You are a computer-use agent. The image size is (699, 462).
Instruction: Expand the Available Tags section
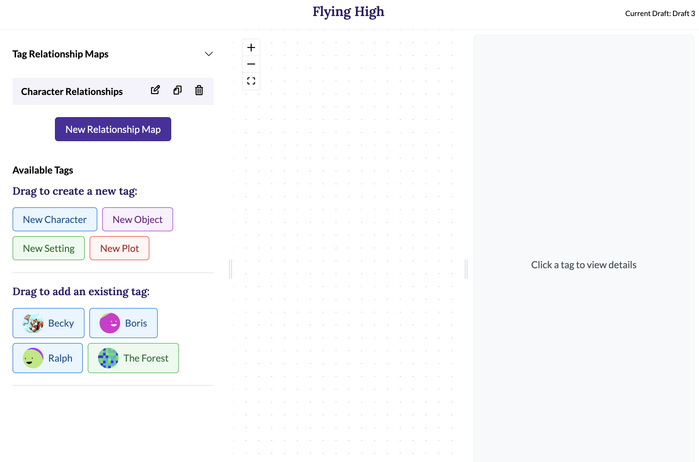[43, 169]
